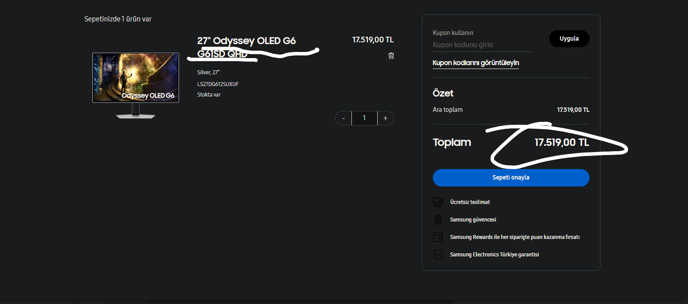Click the Samsung güvencesi badge icon
688x304 pixels.
[x=438, y=219]
